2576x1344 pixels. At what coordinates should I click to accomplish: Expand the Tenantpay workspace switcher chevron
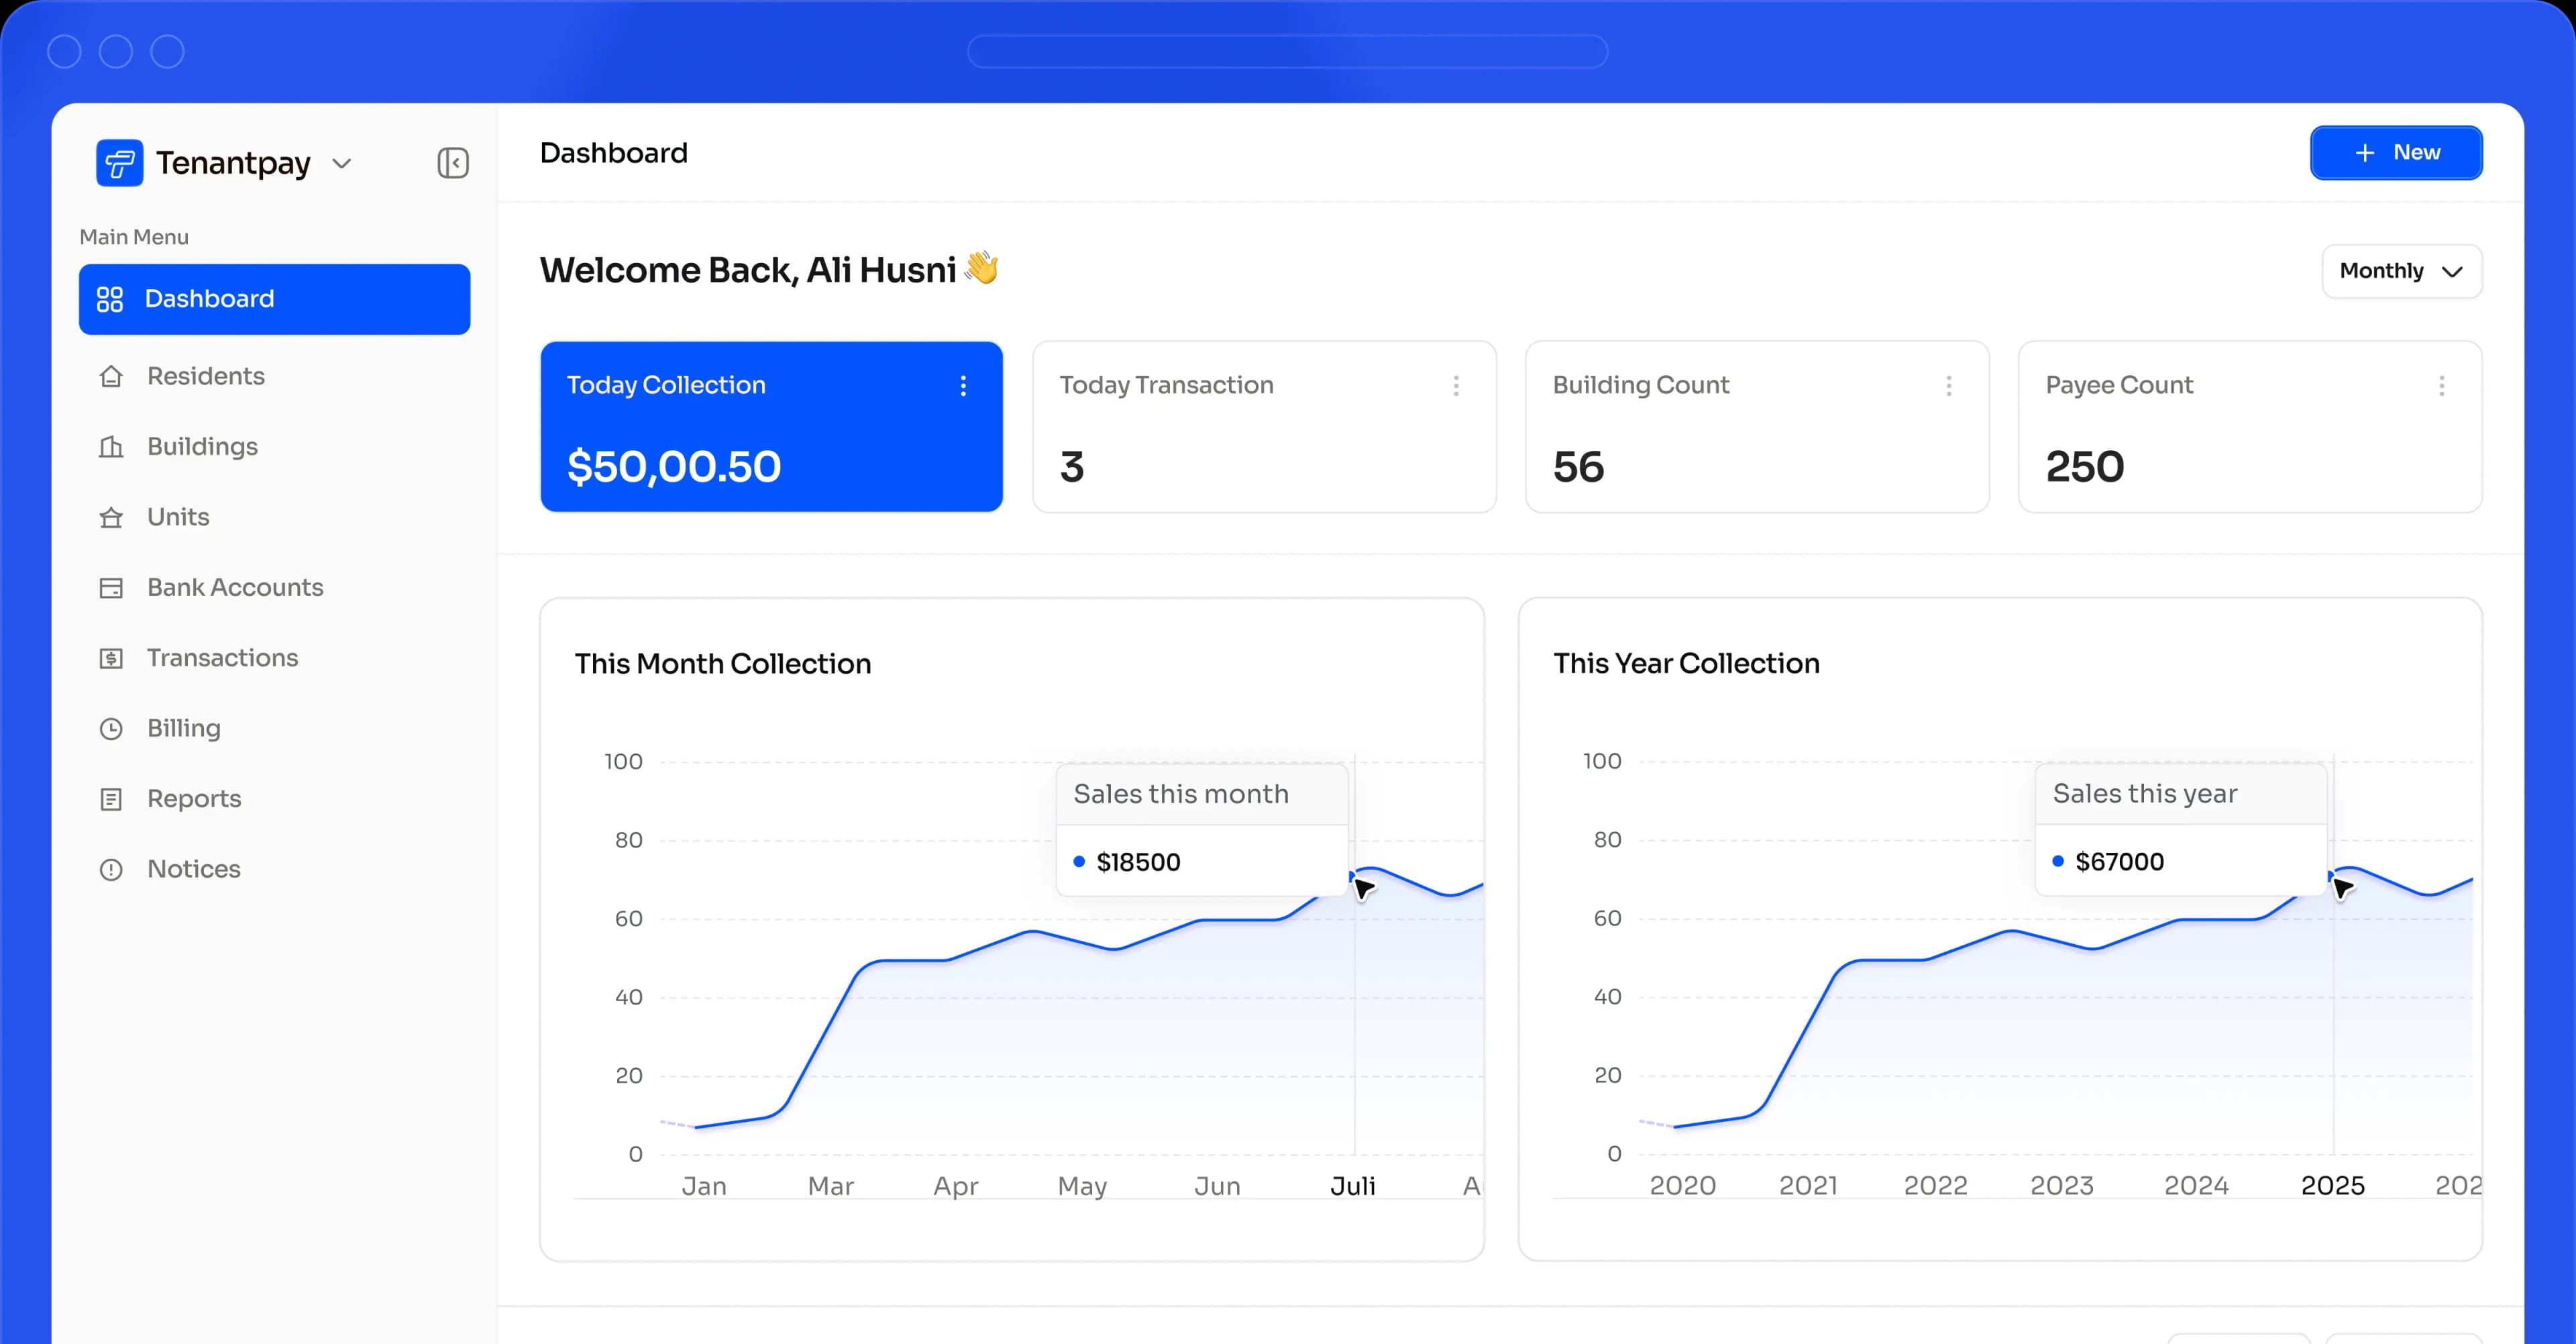coord(341,163)
